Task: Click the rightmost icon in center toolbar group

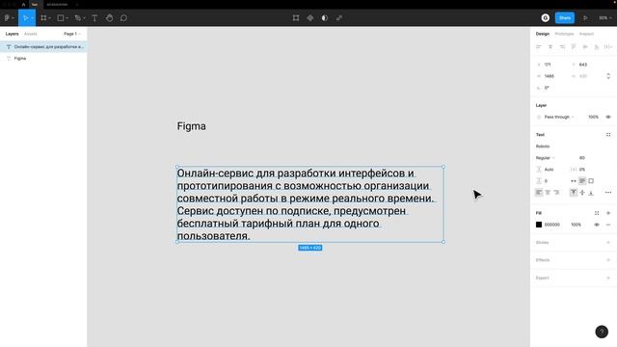Action: pyautogui.click(x=339, y=17)
